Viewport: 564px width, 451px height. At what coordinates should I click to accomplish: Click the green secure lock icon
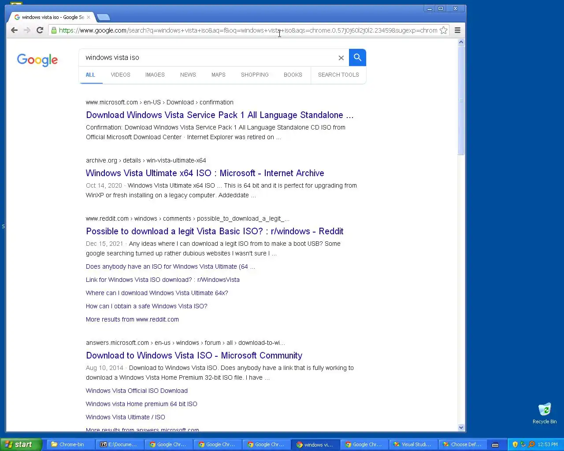[54, 30]
